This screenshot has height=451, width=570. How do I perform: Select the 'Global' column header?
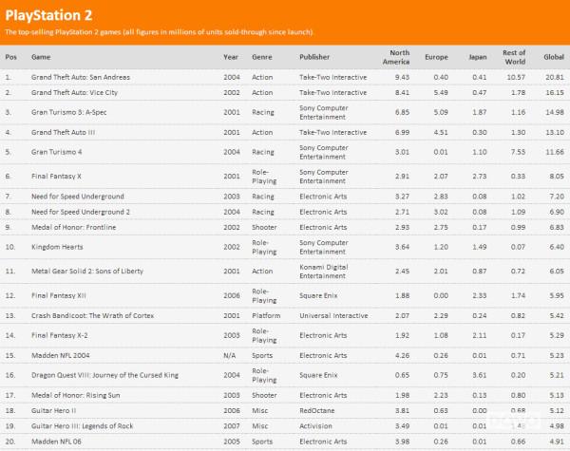[554, 57]
